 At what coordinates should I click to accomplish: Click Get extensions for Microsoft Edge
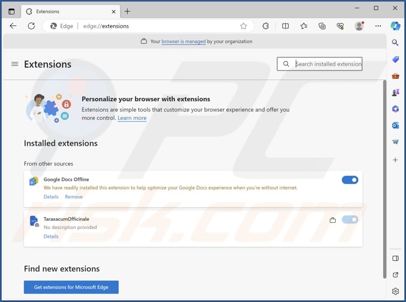pyautogui.click(x=71, y=287)
